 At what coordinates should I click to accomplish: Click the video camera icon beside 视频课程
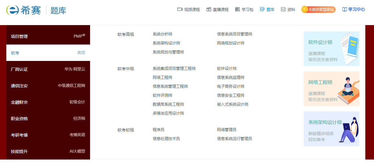180,9
